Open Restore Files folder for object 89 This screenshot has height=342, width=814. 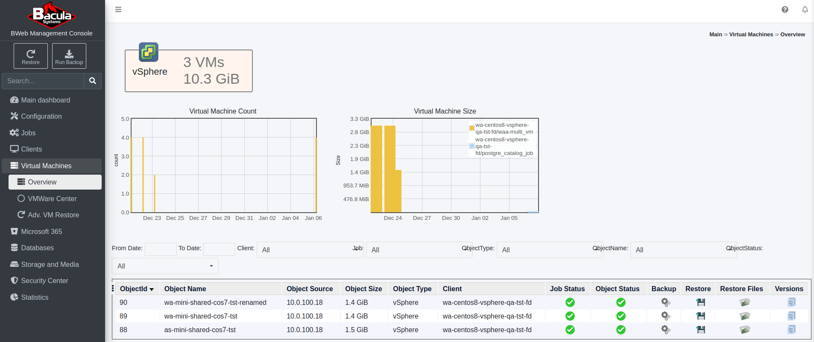click(x=745, y=316)
